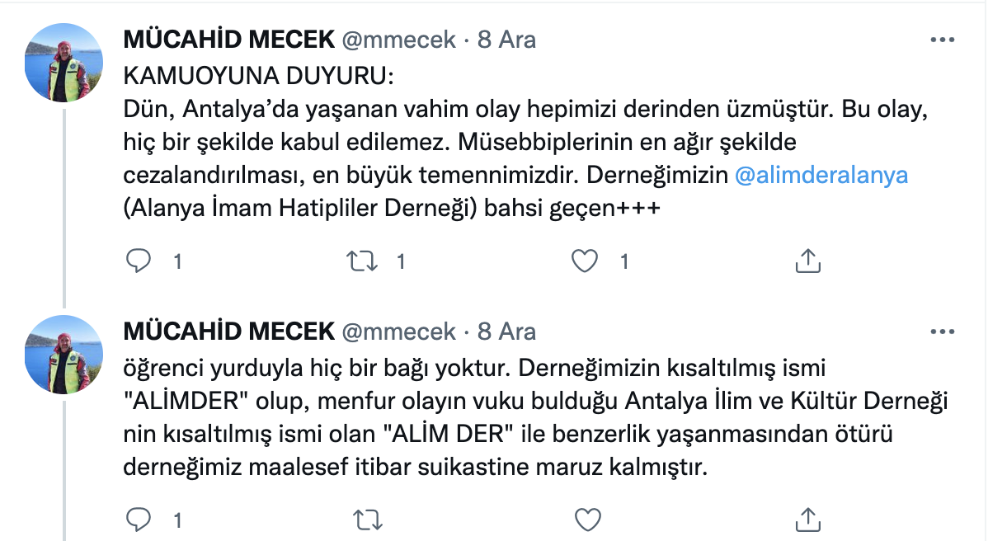Open the @alimderalanya mention link

click(x=821, y=176)
